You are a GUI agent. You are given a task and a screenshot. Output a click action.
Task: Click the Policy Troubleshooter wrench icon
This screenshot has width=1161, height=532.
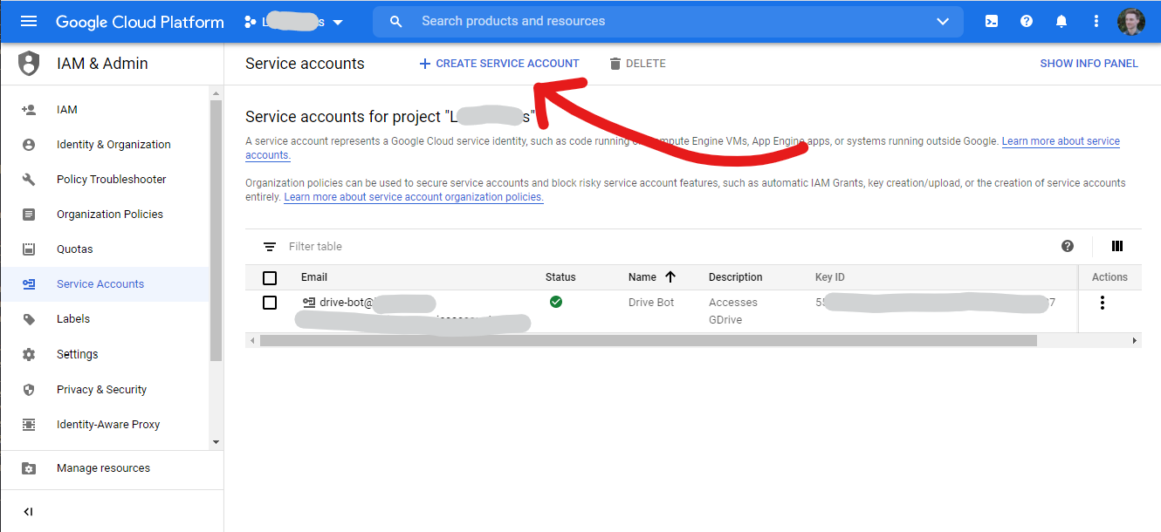point(29,180)
